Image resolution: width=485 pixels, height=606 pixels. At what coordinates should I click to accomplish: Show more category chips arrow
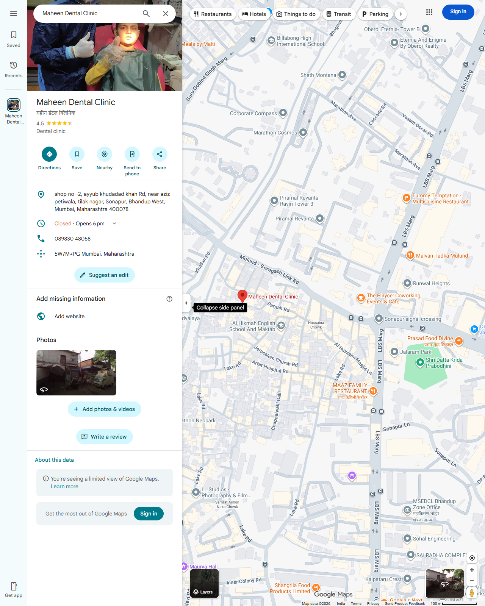[x=401, y=14]
